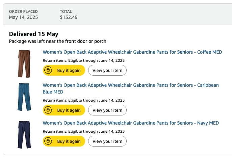This screenshot has height=157, width=232.
Task: Select return eligibility text under Caribbean Blue pants
Action: click(84, 100)
